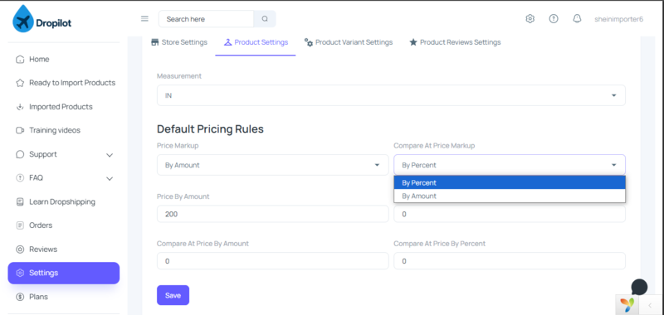Open Product Reviews Settings tab
This screenshot has height=315, width=664.
point(455,42)
